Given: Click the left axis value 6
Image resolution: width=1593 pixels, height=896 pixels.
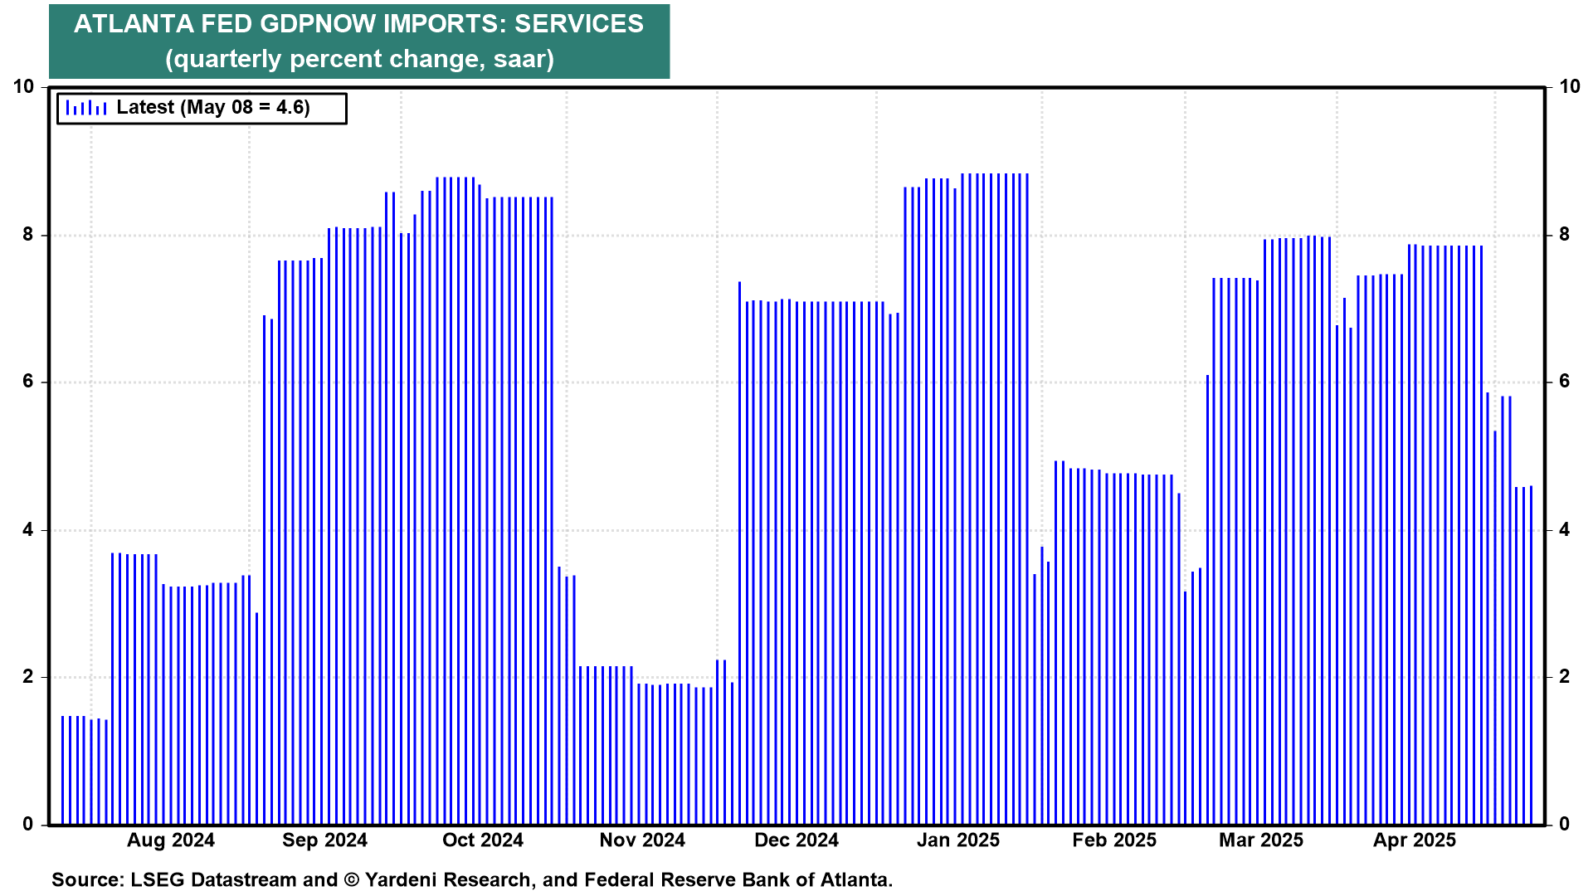Looking at the screenshot, I should [28, 382].
